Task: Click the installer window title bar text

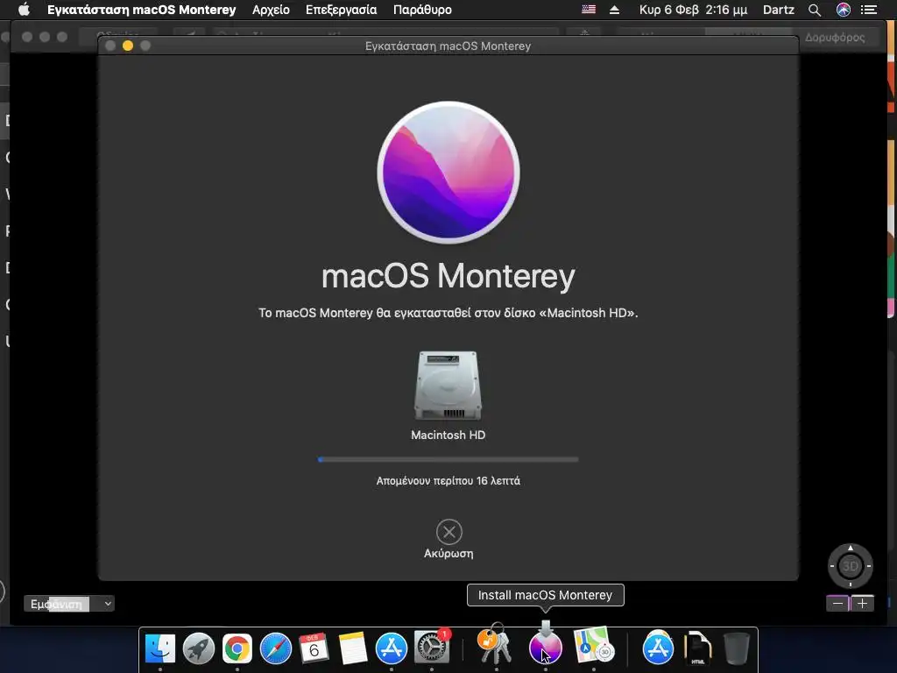Action: 448,46
